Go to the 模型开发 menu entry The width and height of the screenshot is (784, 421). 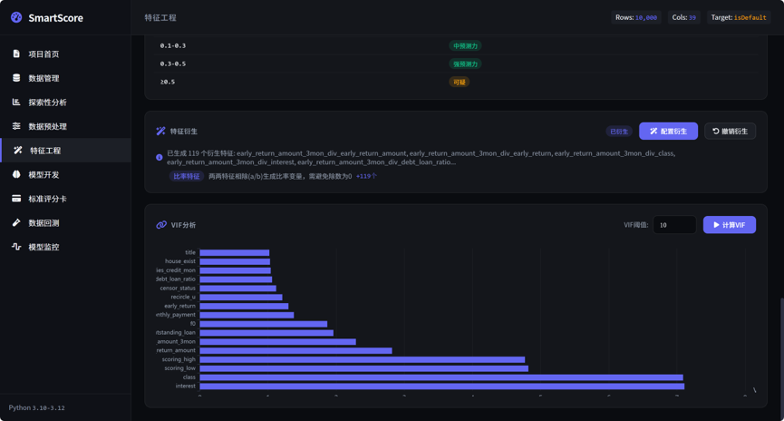click(65, 174)
